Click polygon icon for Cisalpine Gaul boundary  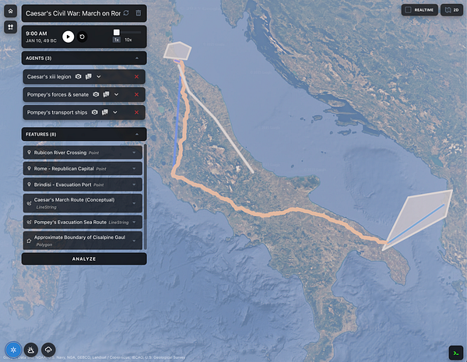pos(30,241)
